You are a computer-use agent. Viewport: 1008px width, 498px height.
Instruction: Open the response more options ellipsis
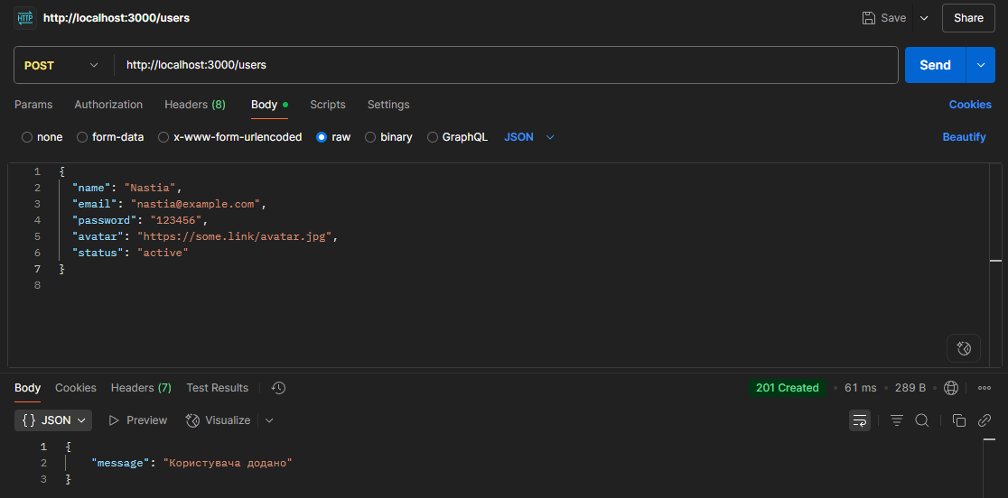(x=985, y=388)
